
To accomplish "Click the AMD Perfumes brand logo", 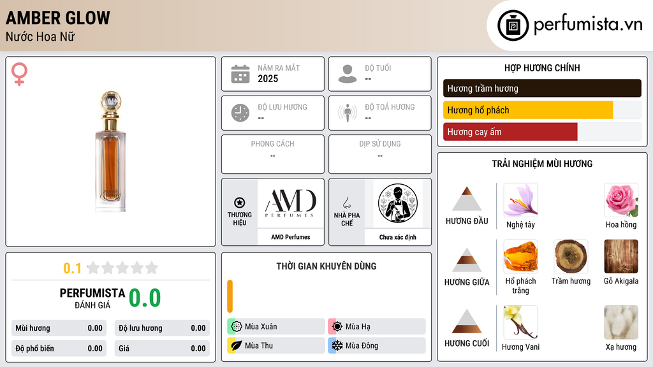I will tap(291, 203).
